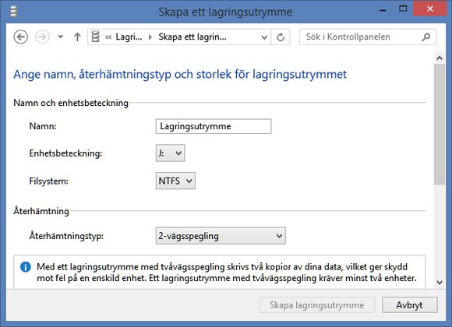The height and width of the screenshot is (327, 452).
Task: Click the "Namn och enhetsbeteckning" section heading
Action: tap(71, 103)
